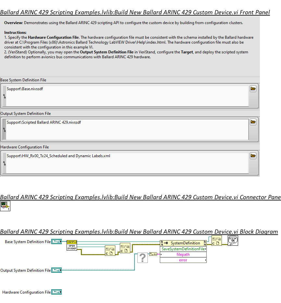Click path mode glyph in Output System Definition field
Image resolution: width=281 pixels, height=303 pixels.
(x=5, y=130)
